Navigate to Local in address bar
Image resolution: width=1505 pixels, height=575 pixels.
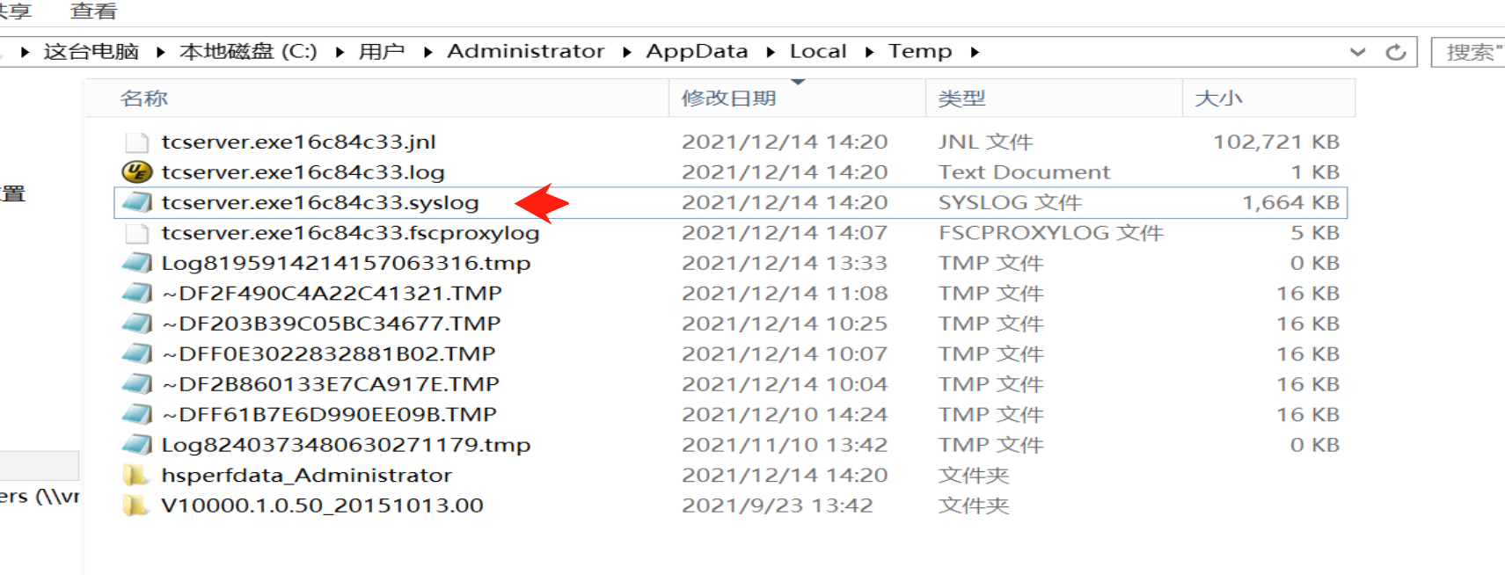(818, 52)
